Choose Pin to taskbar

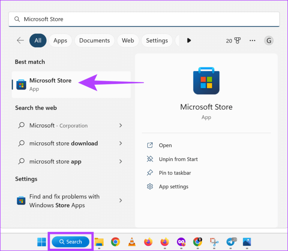pyautogui.click(x=175, y=173)
